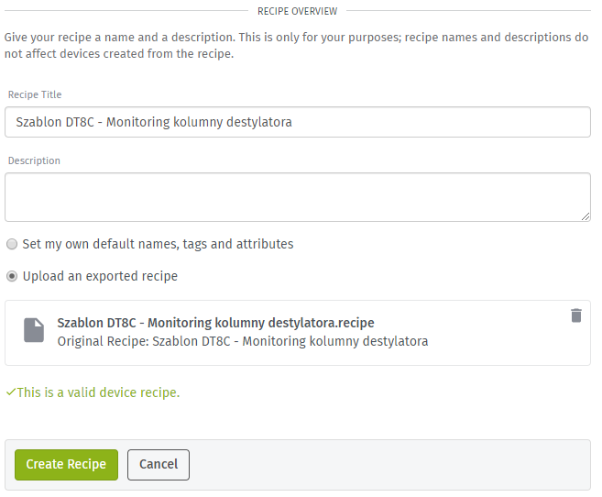Click 'Set my own default names, tags and attributes' text
The height and width of the screenshot is (497, 602).
(x=158, y=244)
